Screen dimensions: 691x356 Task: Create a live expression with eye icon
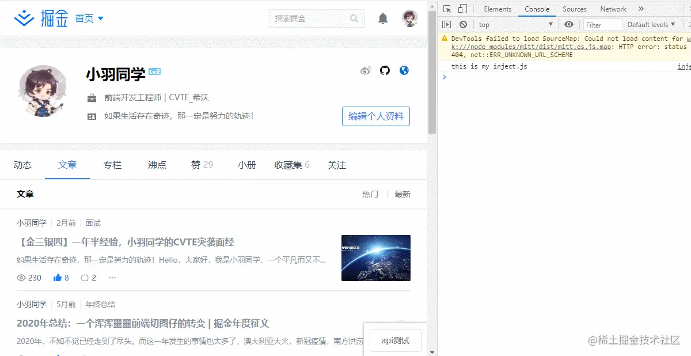point(569,24)
